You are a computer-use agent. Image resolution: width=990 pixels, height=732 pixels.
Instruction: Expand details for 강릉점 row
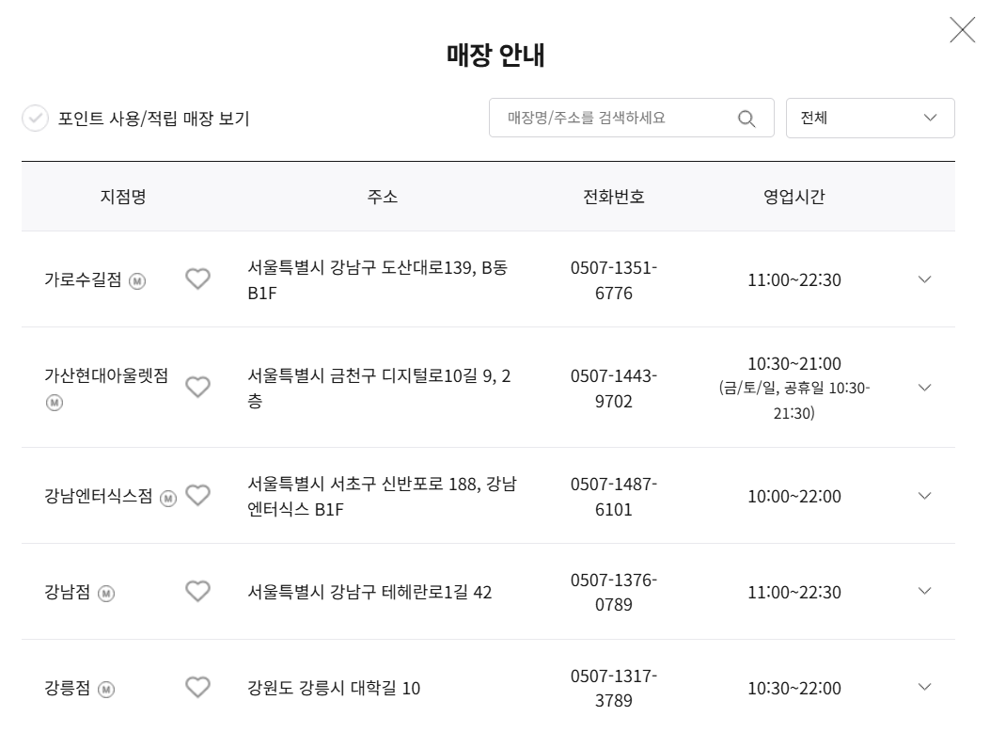(924, 687)
